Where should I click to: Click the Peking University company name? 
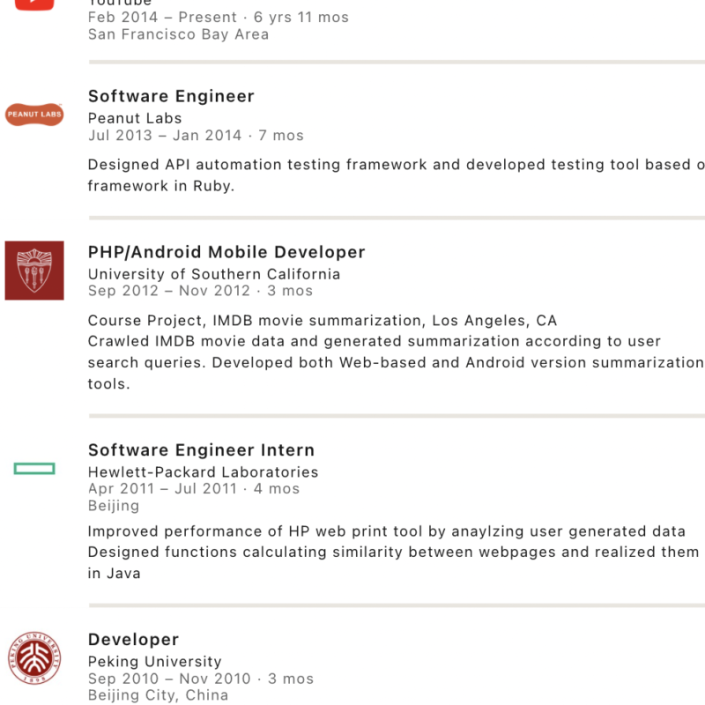[155, 661]
